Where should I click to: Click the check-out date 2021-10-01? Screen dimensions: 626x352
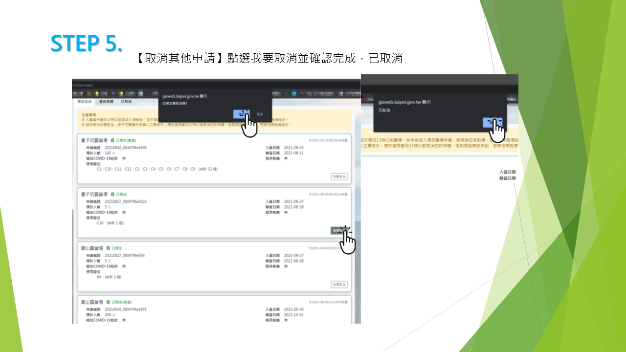tap(293, 315)
